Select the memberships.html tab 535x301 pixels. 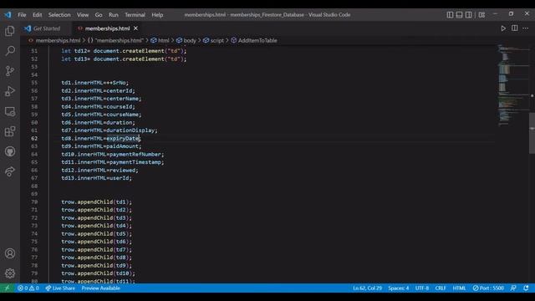[x=107, y=28]
